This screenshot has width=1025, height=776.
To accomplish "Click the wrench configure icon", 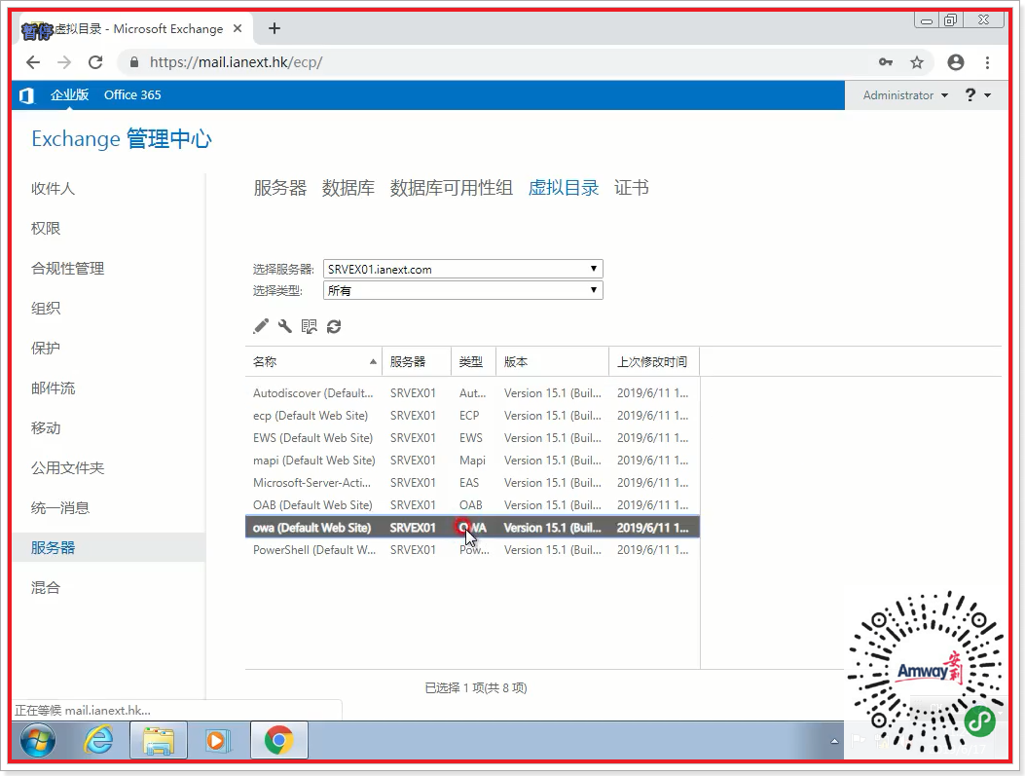I will coord(285,325).
